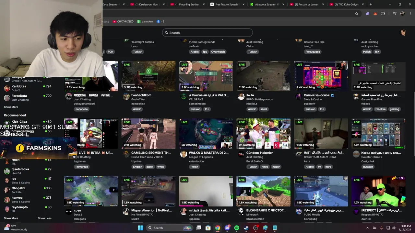This screenshot has width=415, height=233.
Task: Open OBS Studio from the taskbar
Action: [255, 228]
